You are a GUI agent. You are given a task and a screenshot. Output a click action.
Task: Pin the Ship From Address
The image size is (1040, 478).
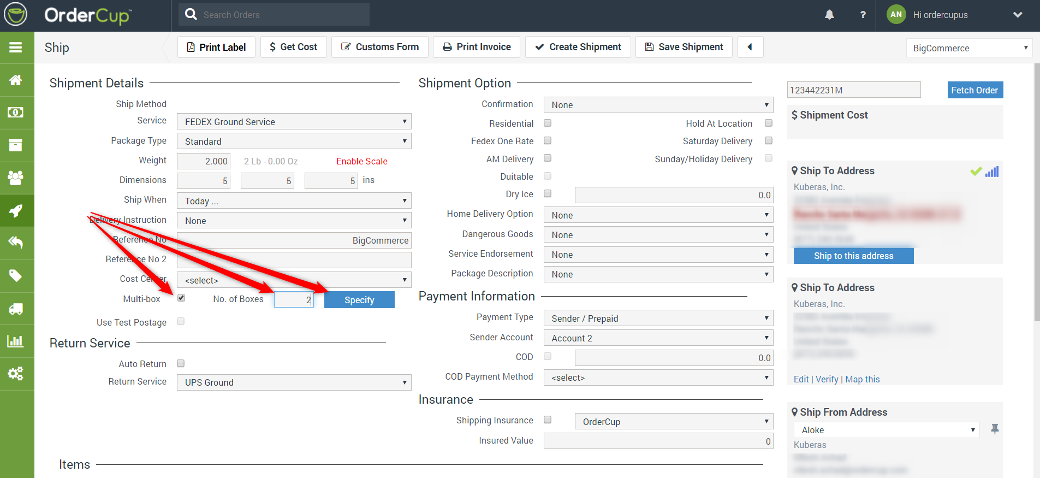(995, 429)
